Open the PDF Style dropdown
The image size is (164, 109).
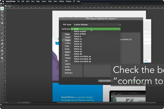point(97,25)
